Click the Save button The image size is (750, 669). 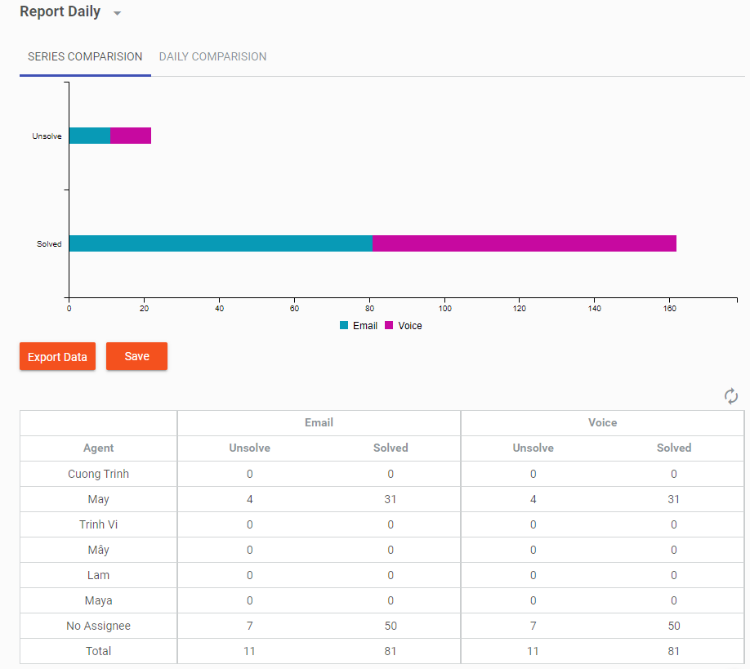[x=136, y=356]
